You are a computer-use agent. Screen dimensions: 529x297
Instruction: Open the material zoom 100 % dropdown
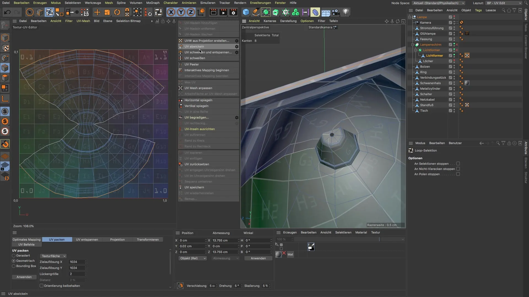click(x=285, y=239)
